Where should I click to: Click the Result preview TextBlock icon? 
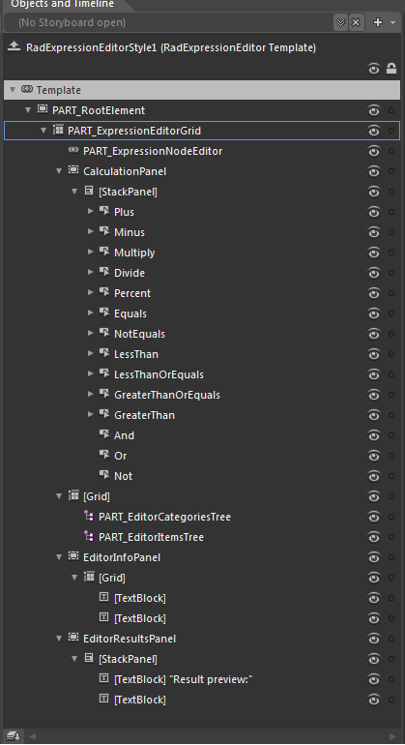(x=104, y=678)
